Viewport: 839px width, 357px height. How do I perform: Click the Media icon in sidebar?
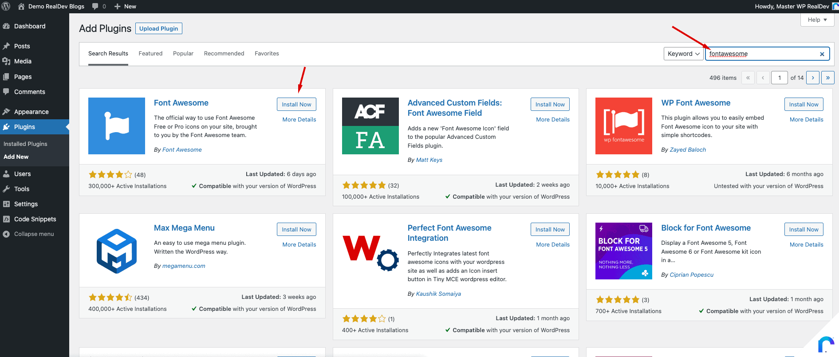pos(6,61)
